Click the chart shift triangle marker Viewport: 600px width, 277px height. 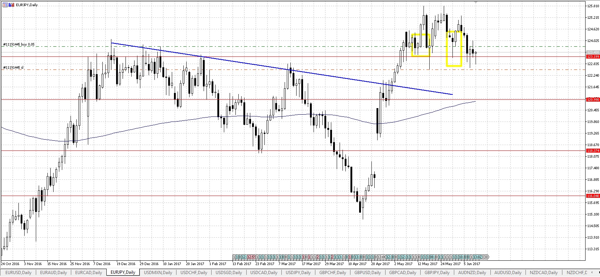pyautogui.click(x=475, y=2)
